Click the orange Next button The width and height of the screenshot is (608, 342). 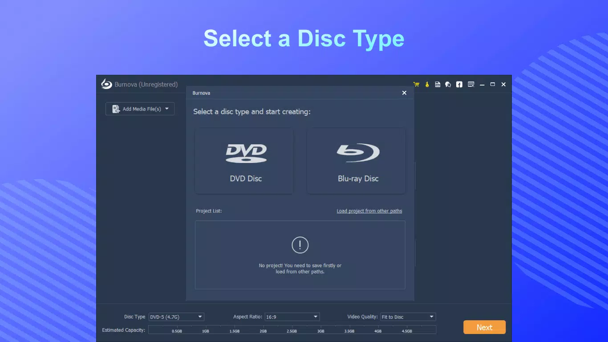pyautogui.click(x=484, y=327)
